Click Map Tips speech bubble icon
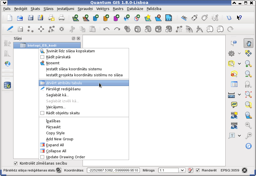 [x=234, y=105]
